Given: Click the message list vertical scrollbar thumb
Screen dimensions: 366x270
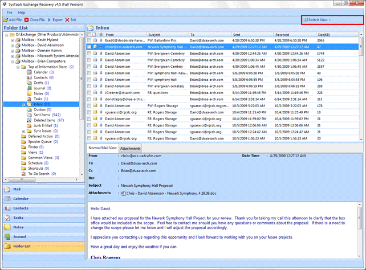Looking at the screenshot, I should (361, 46).
